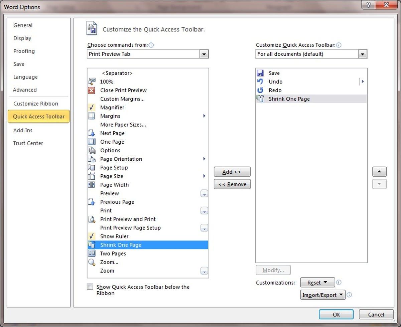Open the Choose commands from dropdown
This screenshot has height=327, width=401.
tap(204, 54)
